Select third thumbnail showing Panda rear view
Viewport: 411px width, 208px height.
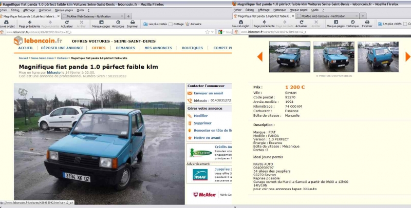coord(378,57)
